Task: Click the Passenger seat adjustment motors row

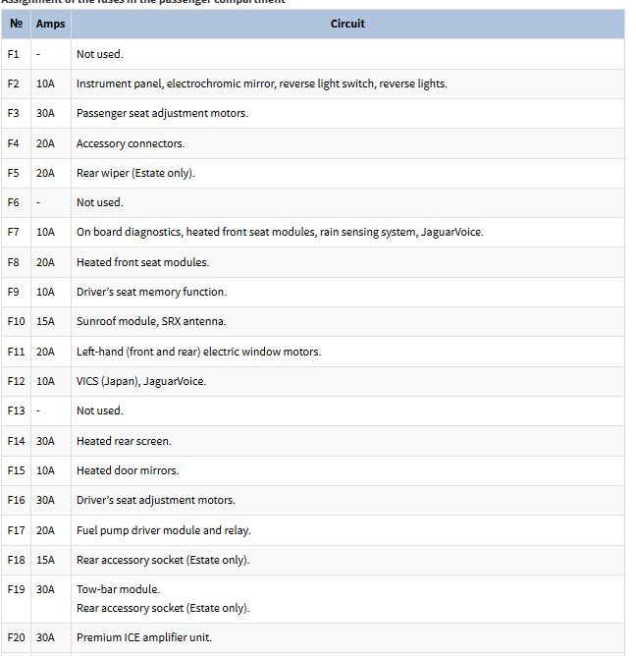Action: tap(162, 114)
